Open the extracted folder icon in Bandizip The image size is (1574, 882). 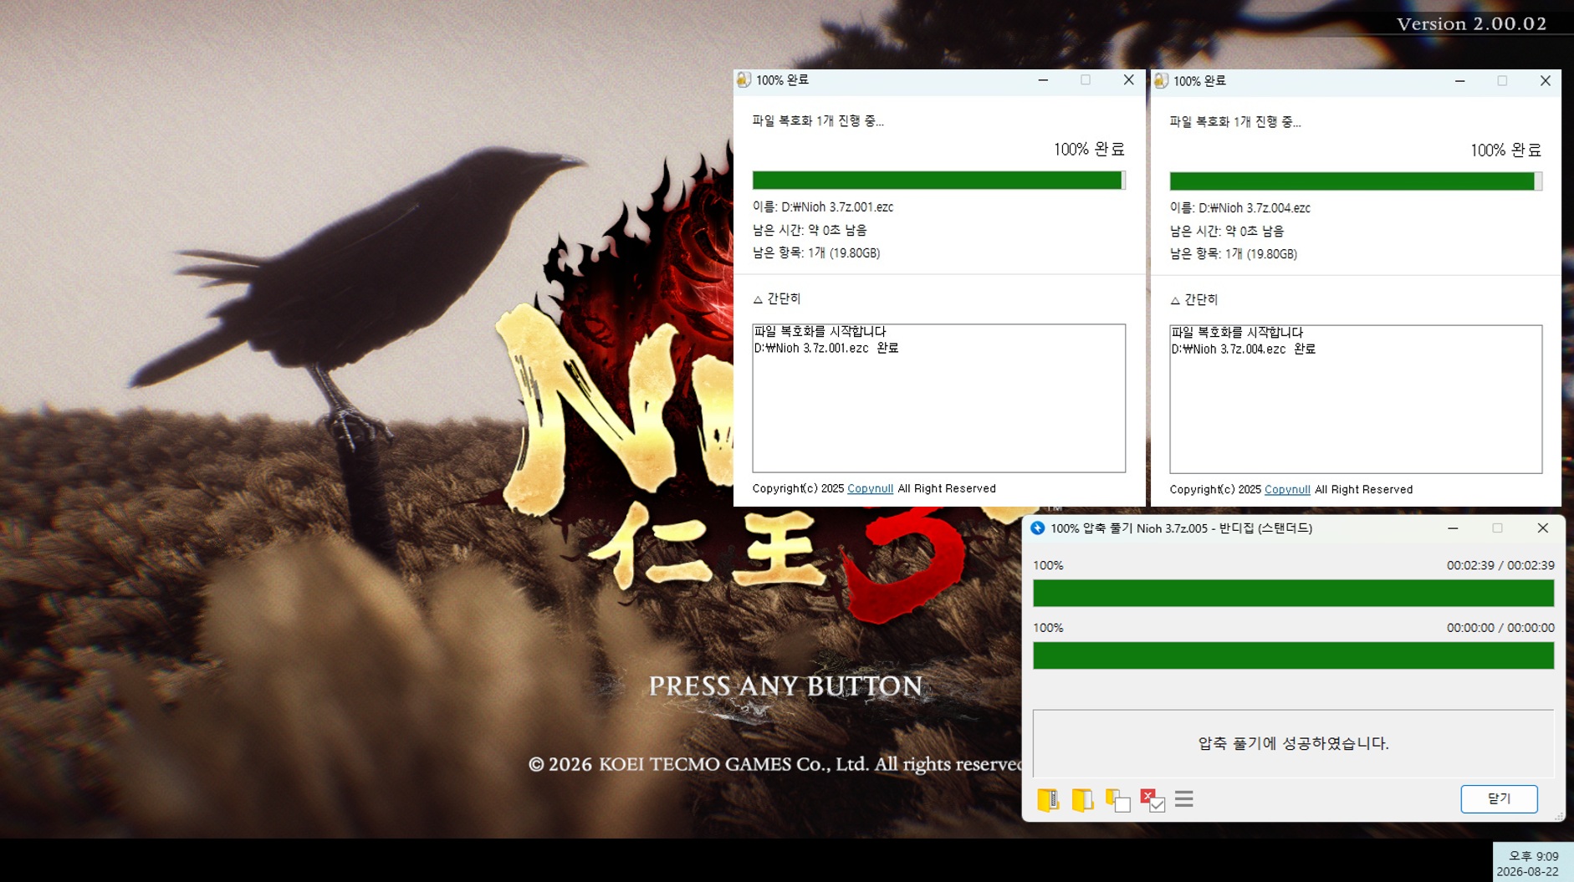point(1082,800)
